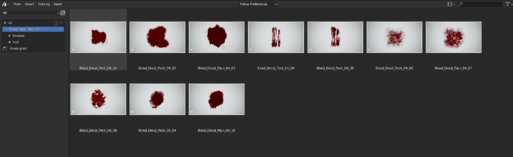
Task: Click the Blood_Decal_Pack_04_08 name label
Action: tap(98, 131)
